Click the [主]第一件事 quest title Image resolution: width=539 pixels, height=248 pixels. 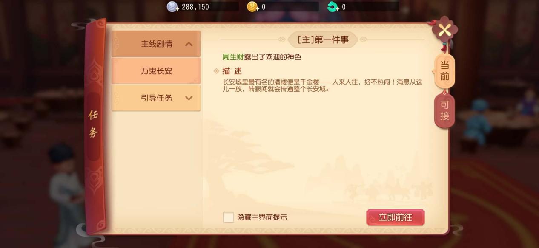point(323,40)
